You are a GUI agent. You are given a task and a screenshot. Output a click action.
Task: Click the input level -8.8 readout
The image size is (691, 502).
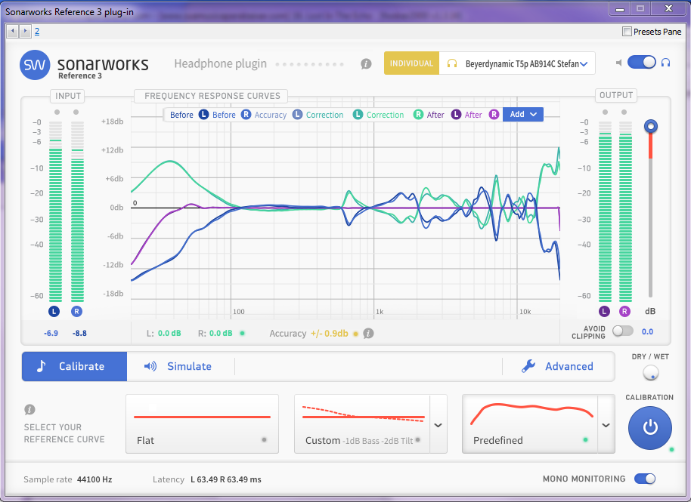click(79, 334)
